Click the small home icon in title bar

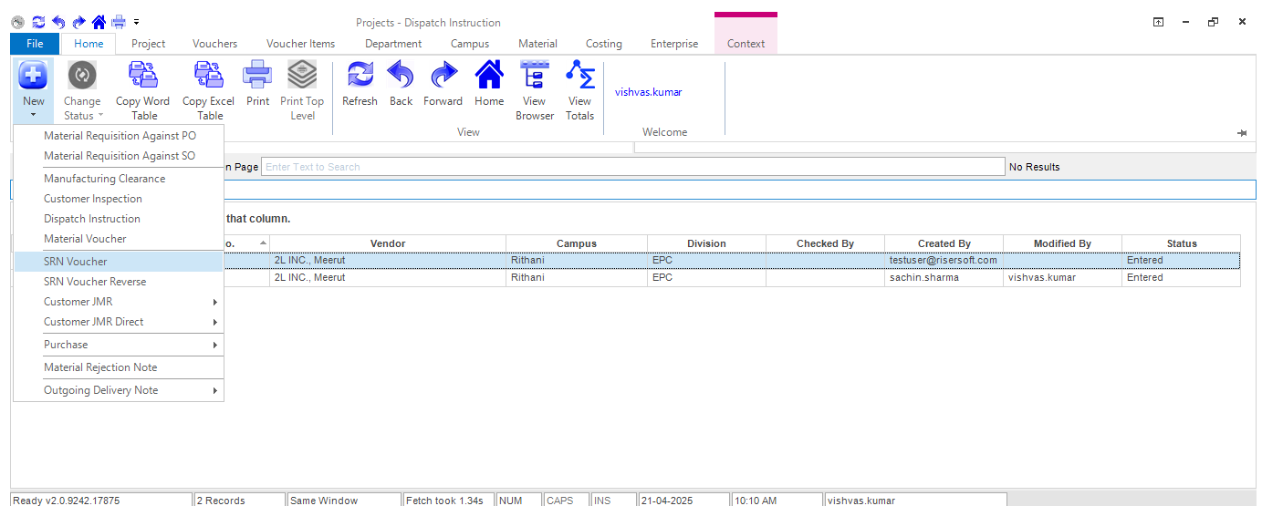coord(99,22)
